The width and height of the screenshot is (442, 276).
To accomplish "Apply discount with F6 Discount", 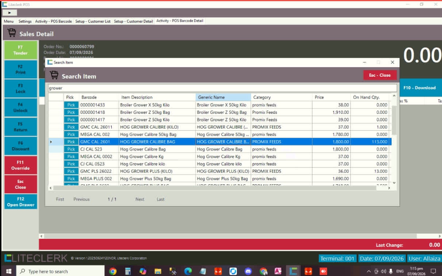I will point(20,146).
